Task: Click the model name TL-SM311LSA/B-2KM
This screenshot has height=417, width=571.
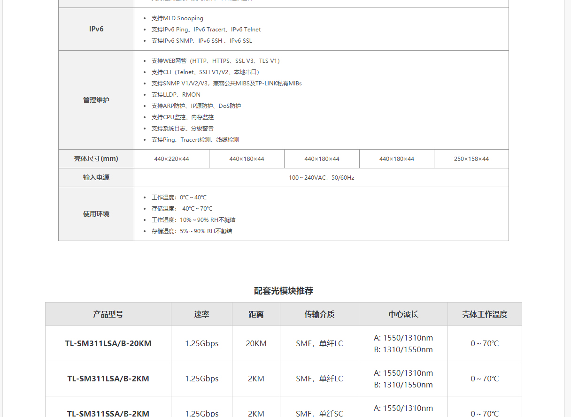Action: click(x=108, y=379)
